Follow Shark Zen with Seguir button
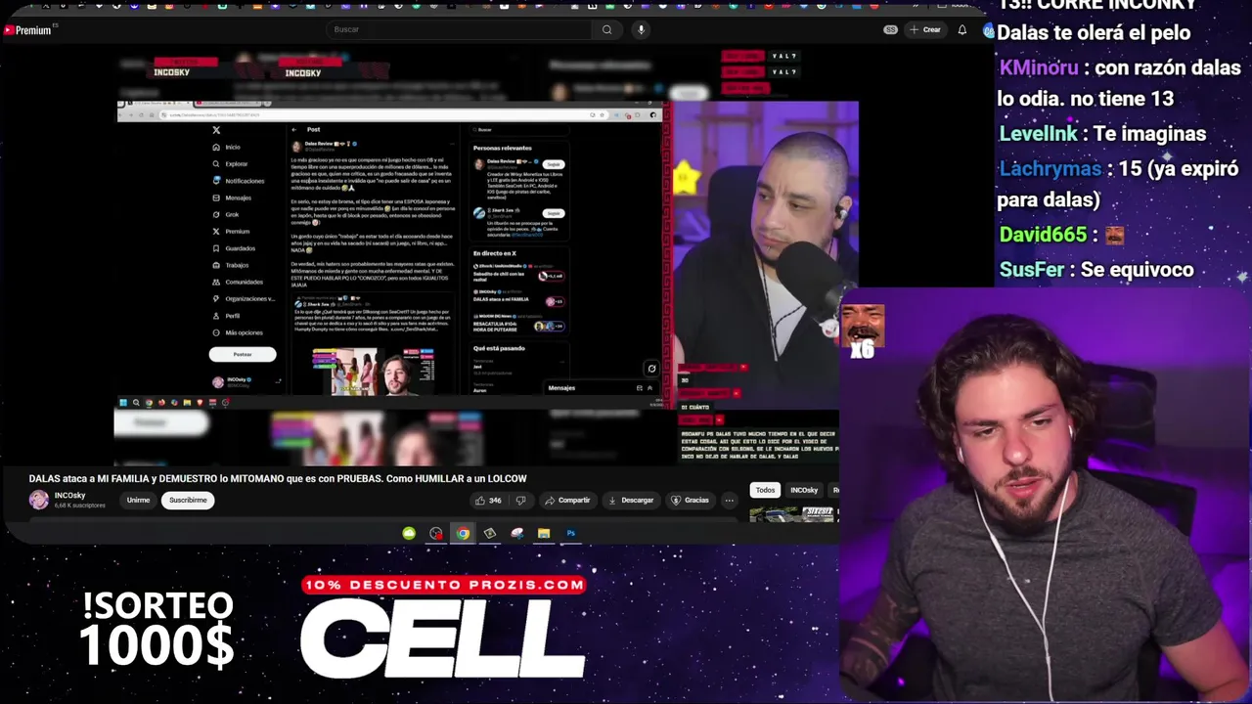 coord(554,213)
